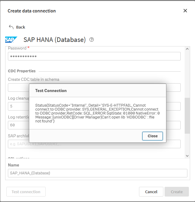Viewport: 195px width, 202px height.
Task: Click the SAP logo icon
Action: (x=11, y=40)
